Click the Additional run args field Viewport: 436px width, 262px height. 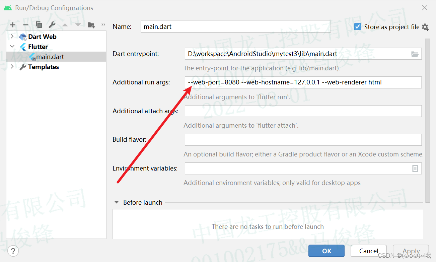click(303, 82)
